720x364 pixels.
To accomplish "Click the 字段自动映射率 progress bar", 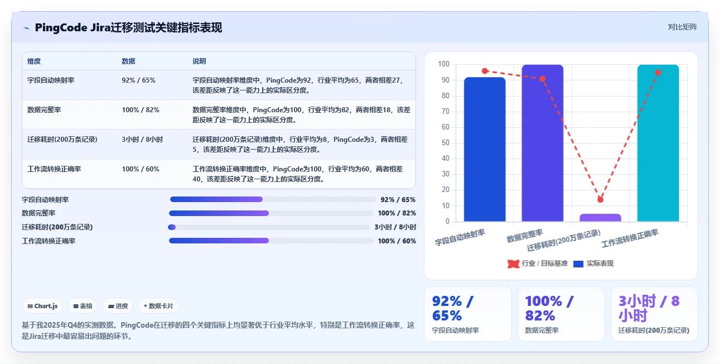I will coord(273,199).
